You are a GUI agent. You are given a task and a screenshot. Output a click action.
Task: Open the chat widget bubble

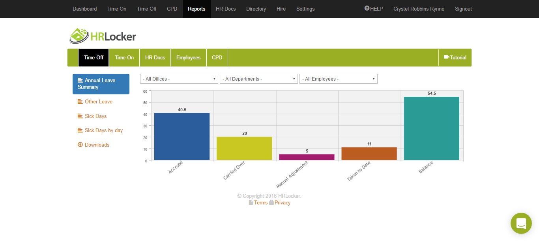(521, 223)
